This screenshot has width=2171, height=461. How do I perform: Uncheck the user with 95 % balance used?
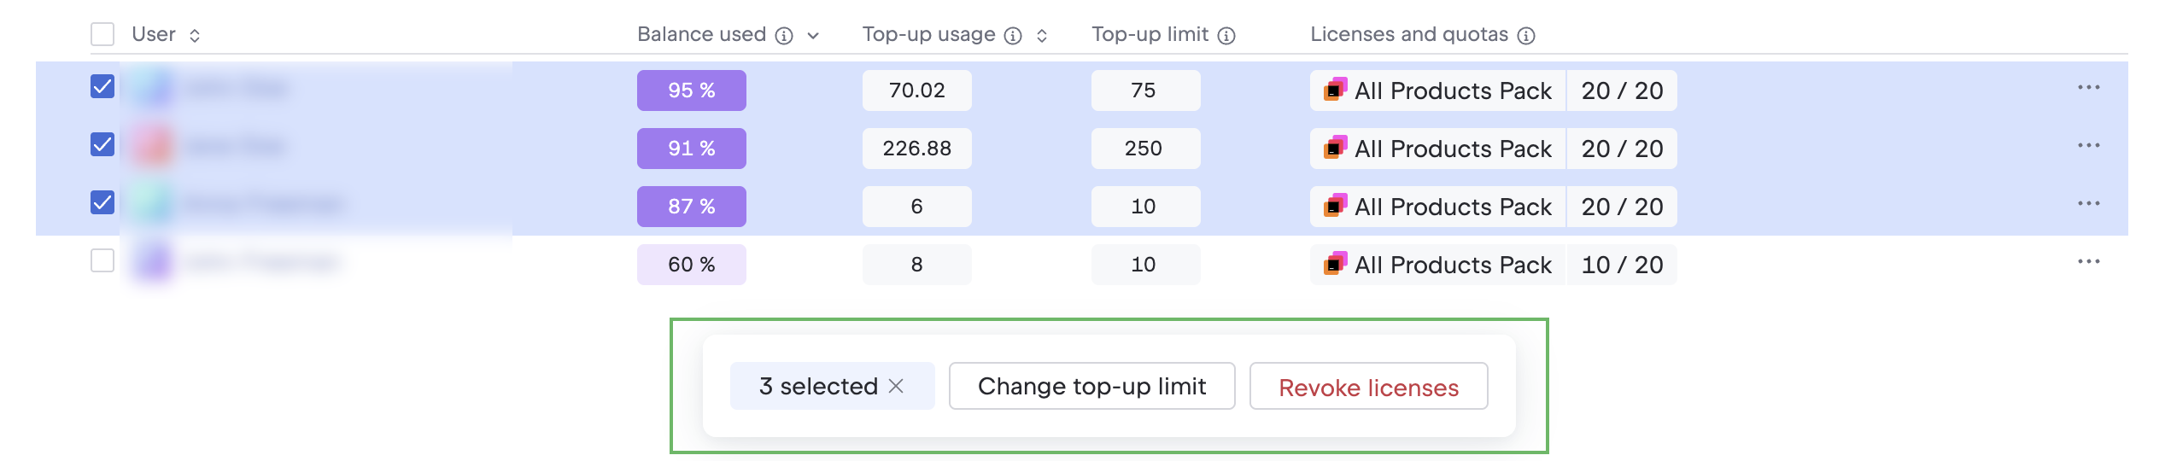(102, 86)
